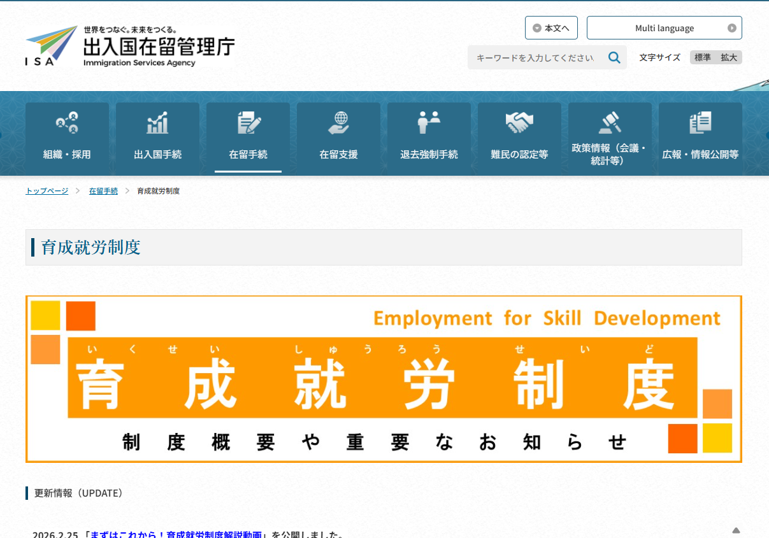The image size is (769, 538).
Task: Set text size to 標準
Action: pyautogui.click(x=703, y=57)
